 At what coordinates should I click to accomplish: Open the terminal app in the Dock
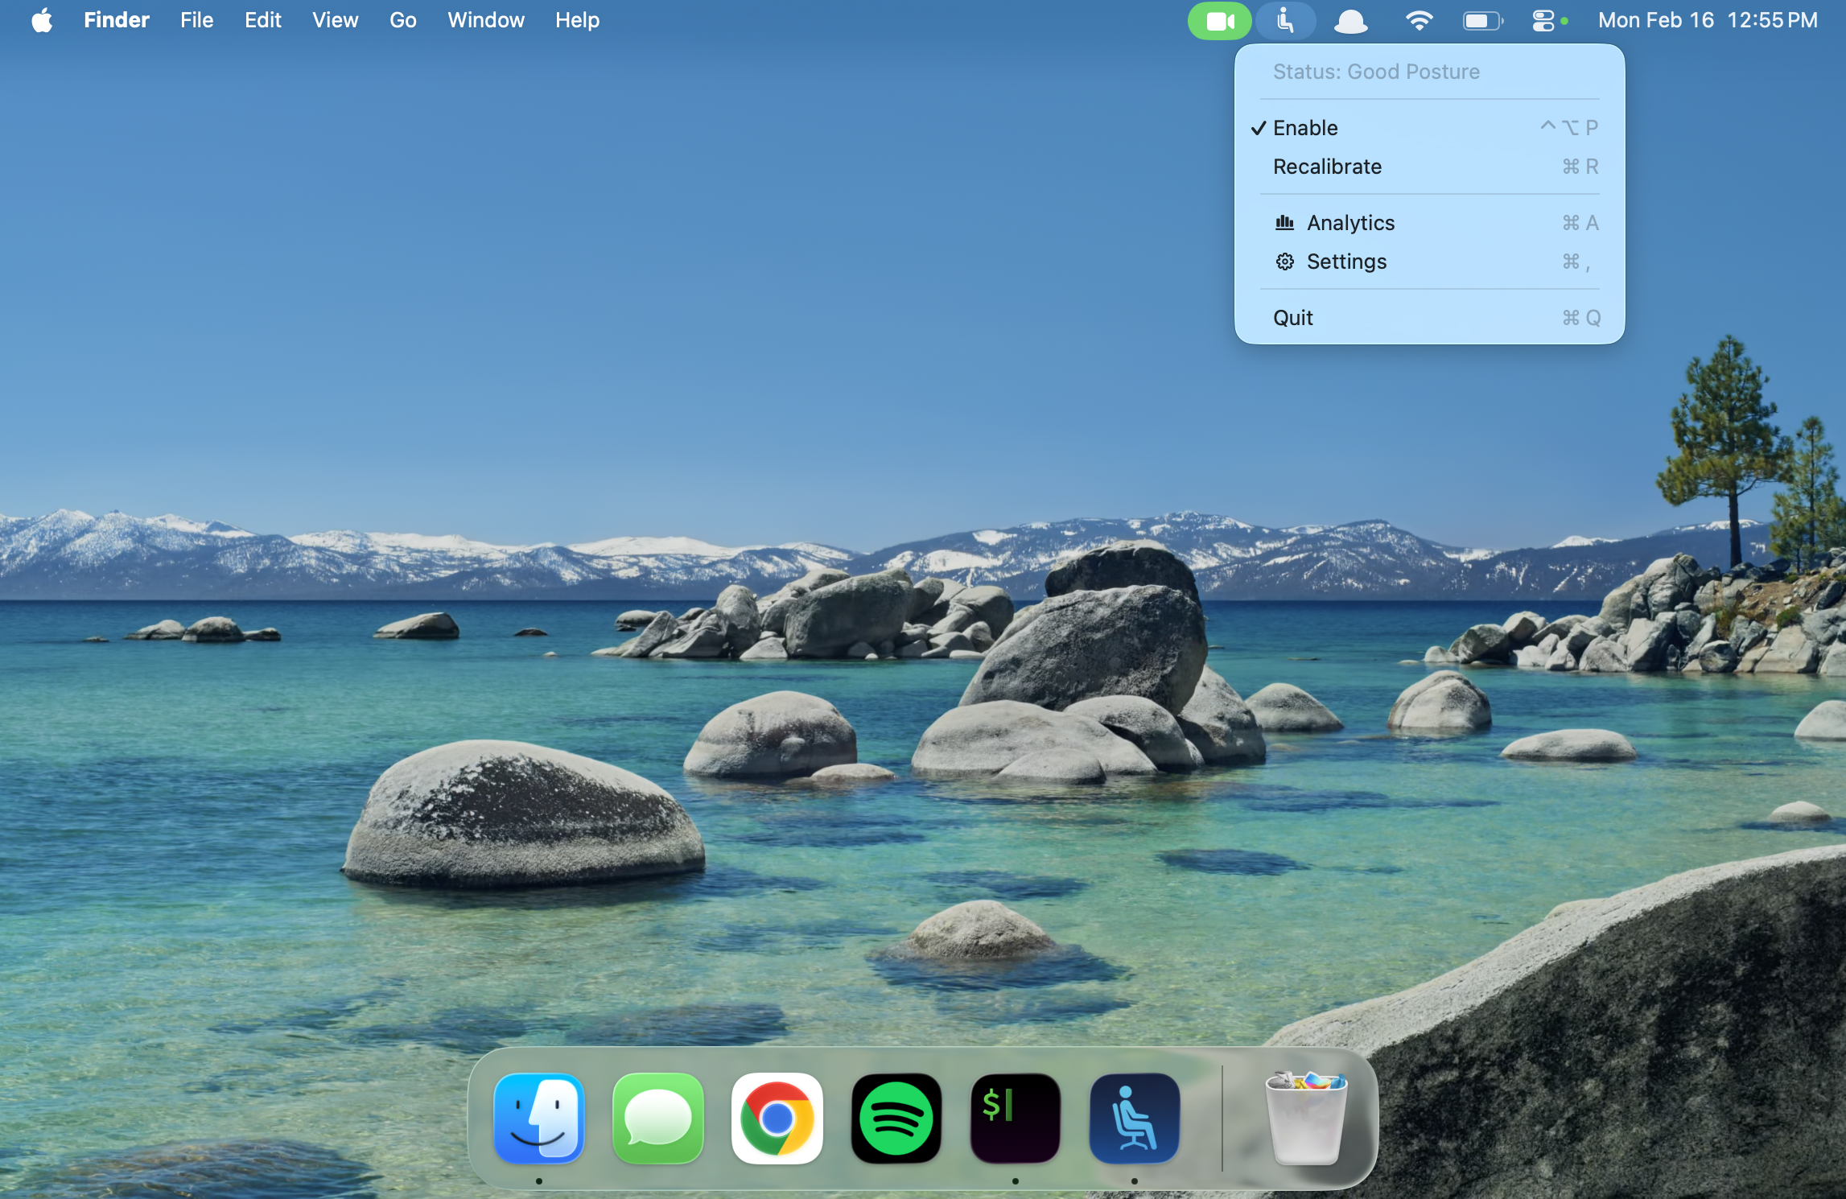coord(1015,1119)
